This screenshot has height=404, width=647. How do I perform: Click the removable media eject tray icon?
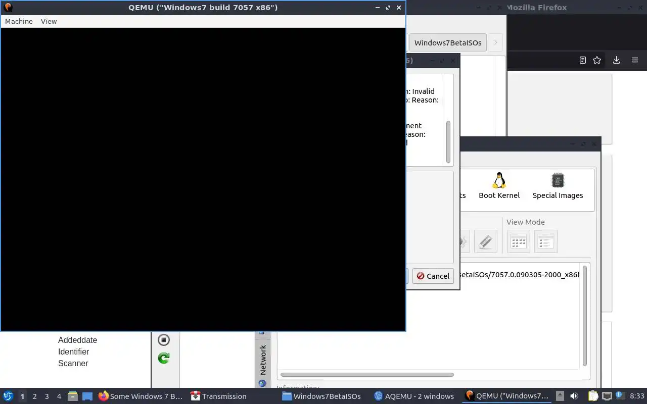pyautogui.click(x=560, y=396)
